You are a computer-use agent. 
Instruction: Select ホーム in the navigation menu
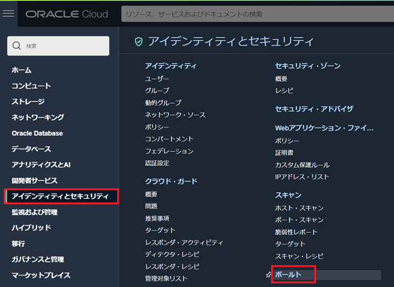(22, 70)
